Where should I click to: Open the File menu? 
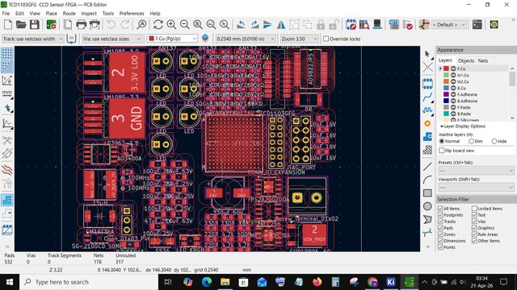(x=6, y=14)
